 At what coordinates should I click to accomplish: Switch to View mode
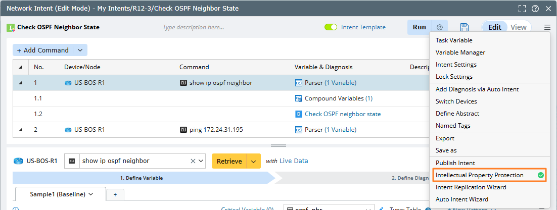coord(518,27)
